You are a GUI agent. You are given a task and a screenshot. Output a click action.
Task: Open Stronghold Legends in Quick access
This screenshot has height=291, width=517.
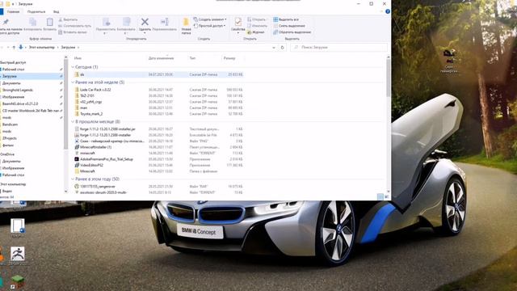(x=18, y=90)
